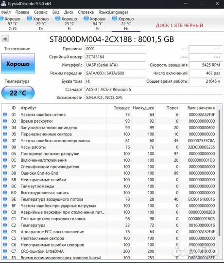Image resolution: width=224 pixels, height=263 pixels.
Task: Click the serial number field ZCT43164
Action: (115, 57)
